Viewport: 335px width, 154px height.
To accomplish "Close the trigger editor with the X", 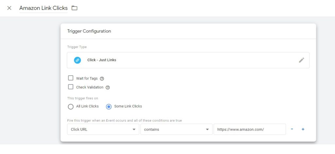I will coord(9,8).
